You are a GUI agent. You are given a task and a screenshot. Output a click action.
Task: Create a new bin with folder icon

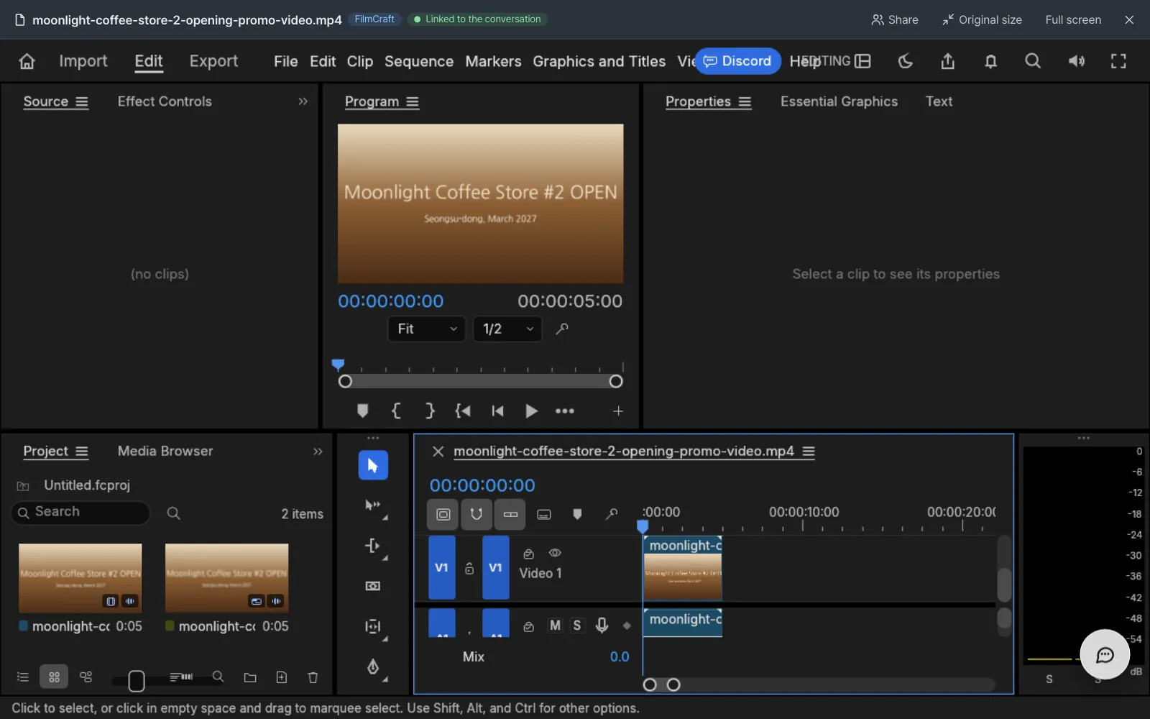pos(250,677)
